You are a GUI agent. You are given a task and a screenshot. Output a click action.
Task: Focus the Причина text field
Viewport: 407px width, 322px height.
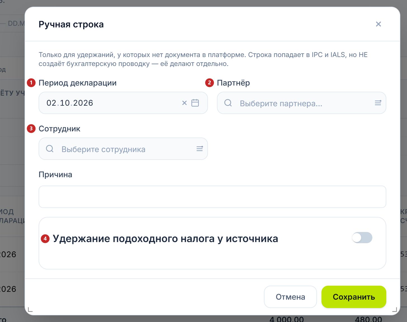pyautogui.click(x=212, y=197)
